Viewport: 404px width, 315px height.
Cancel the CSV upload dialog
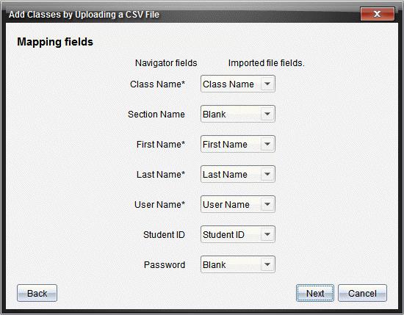(x=362, y=293)
